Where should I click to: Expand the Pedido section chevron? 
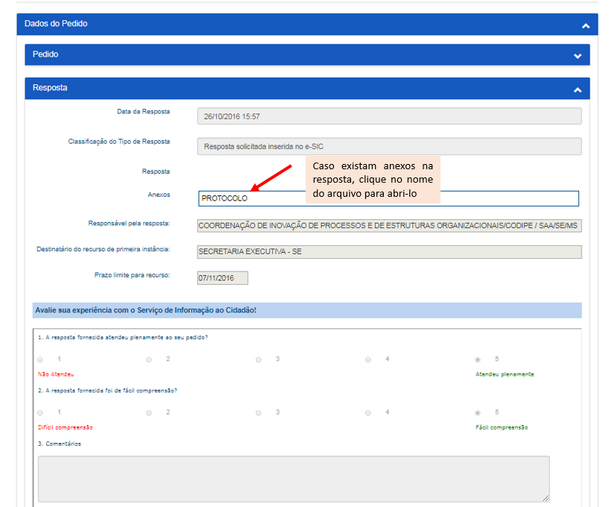(578, 55)
